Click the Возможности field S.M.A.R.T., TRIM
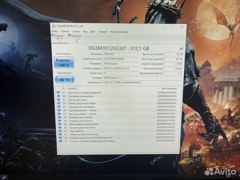The width and height of the screenshot is (240, 180). pyautogui.click(x=143, y=82)
